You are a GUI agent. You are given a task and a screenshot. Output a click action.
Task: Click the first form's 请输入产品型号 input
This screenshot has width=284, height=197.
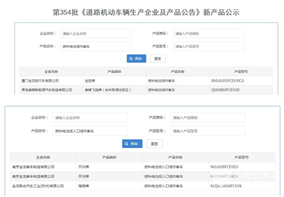point(208,46)
